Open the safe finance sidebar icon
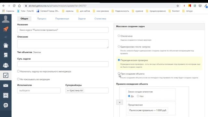Screen dimensions: 208x117 (6, 95)
